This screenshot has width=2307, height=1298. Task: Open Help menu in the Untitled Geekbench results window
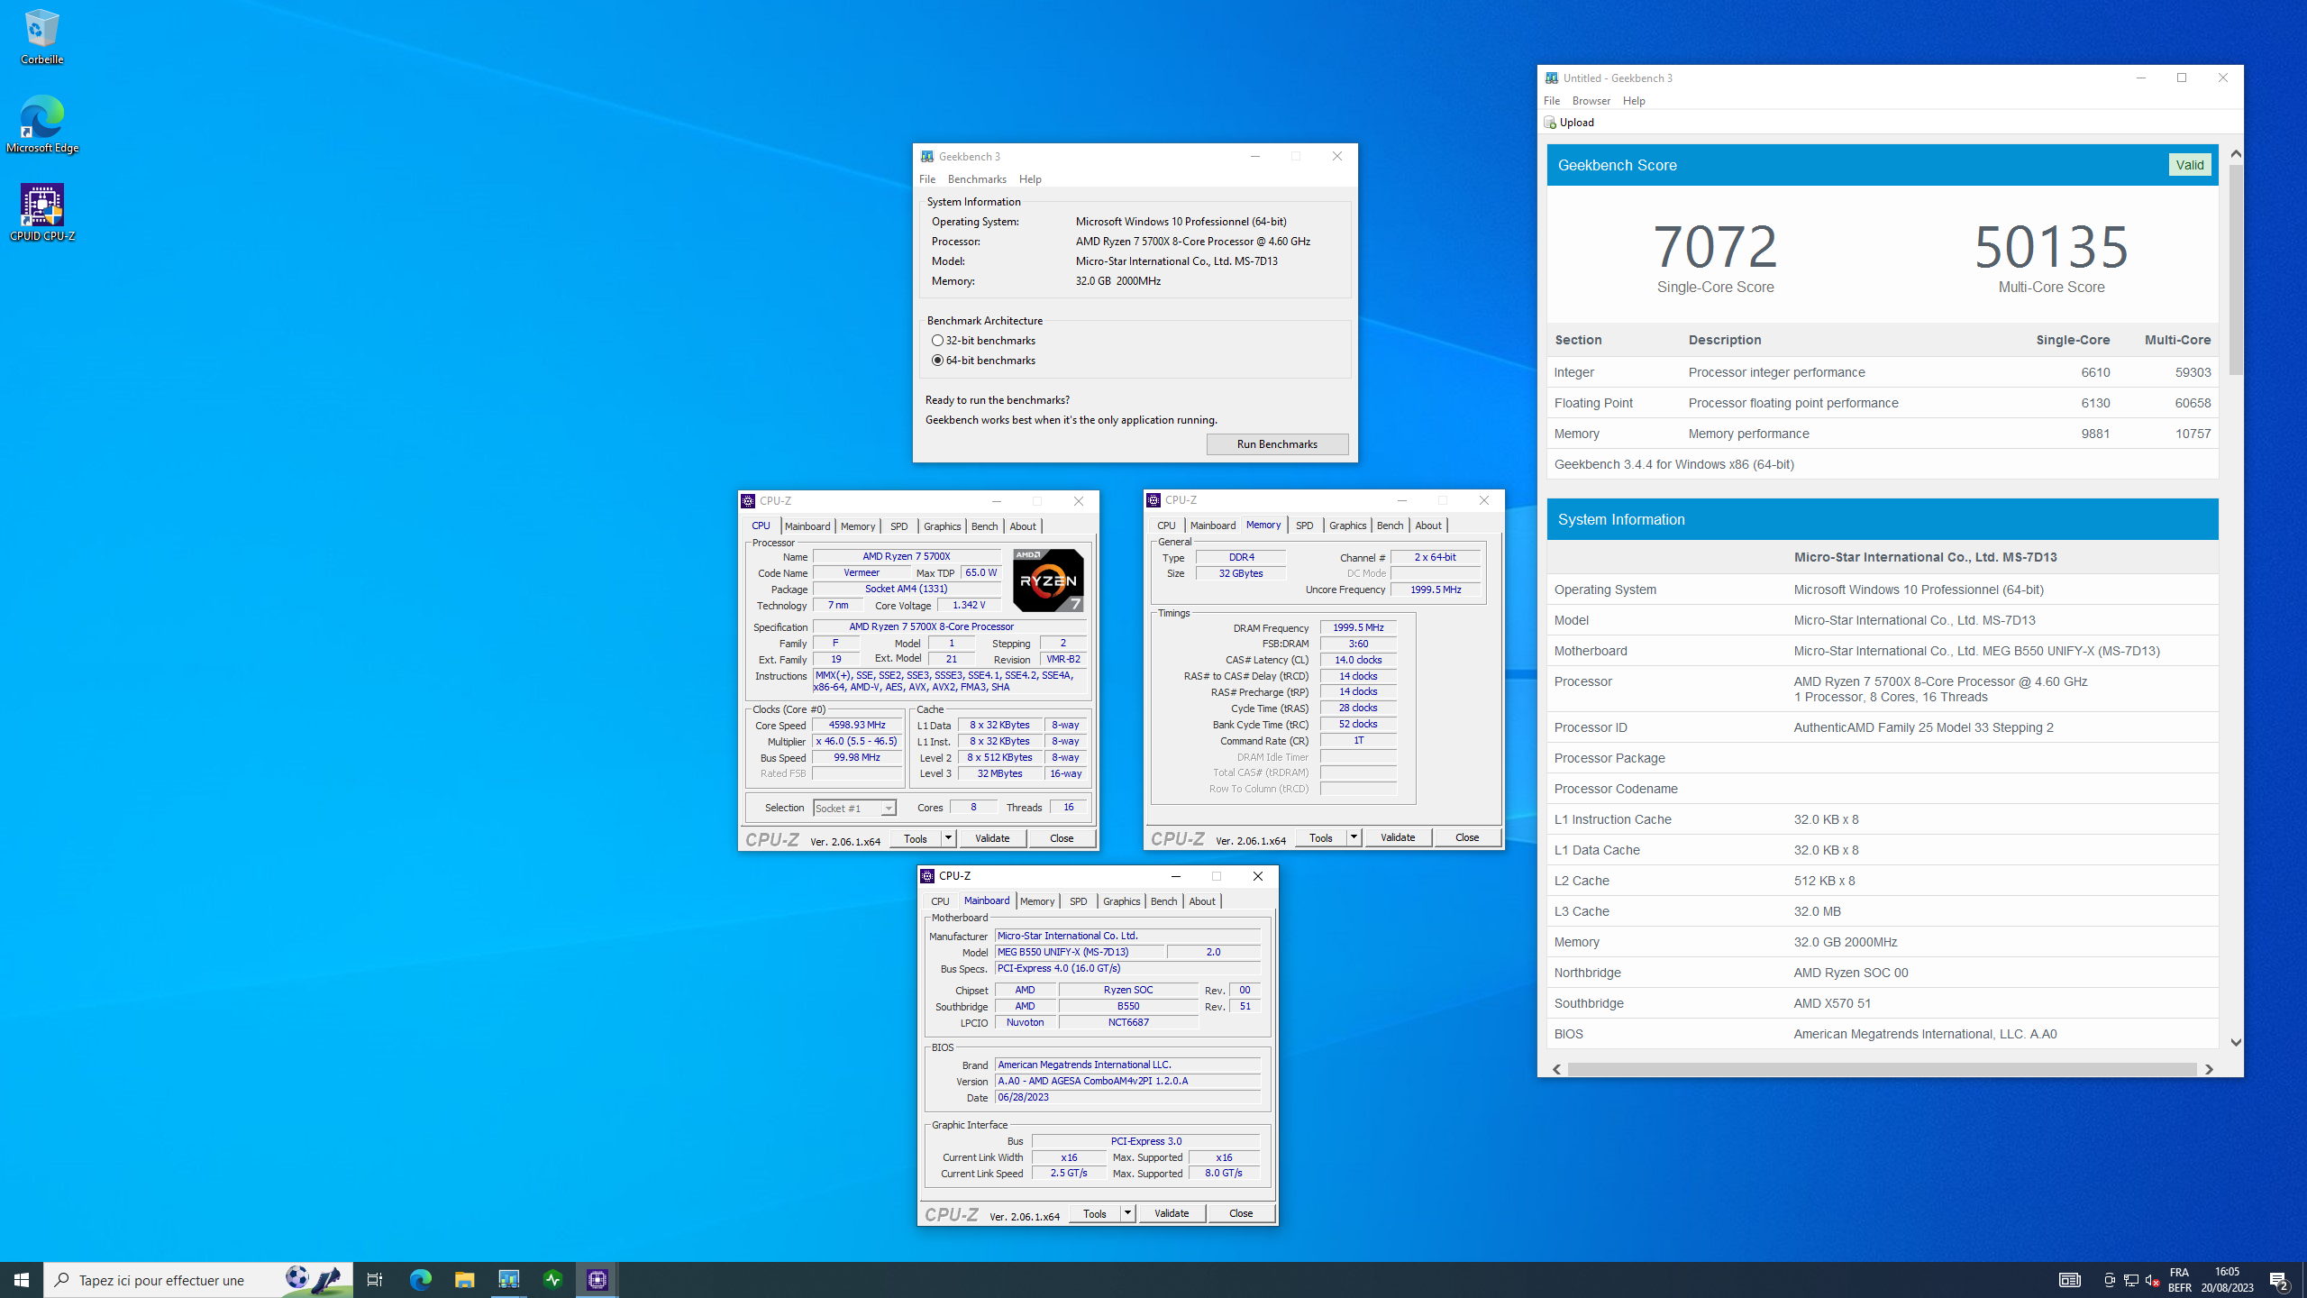(1634, 101)
